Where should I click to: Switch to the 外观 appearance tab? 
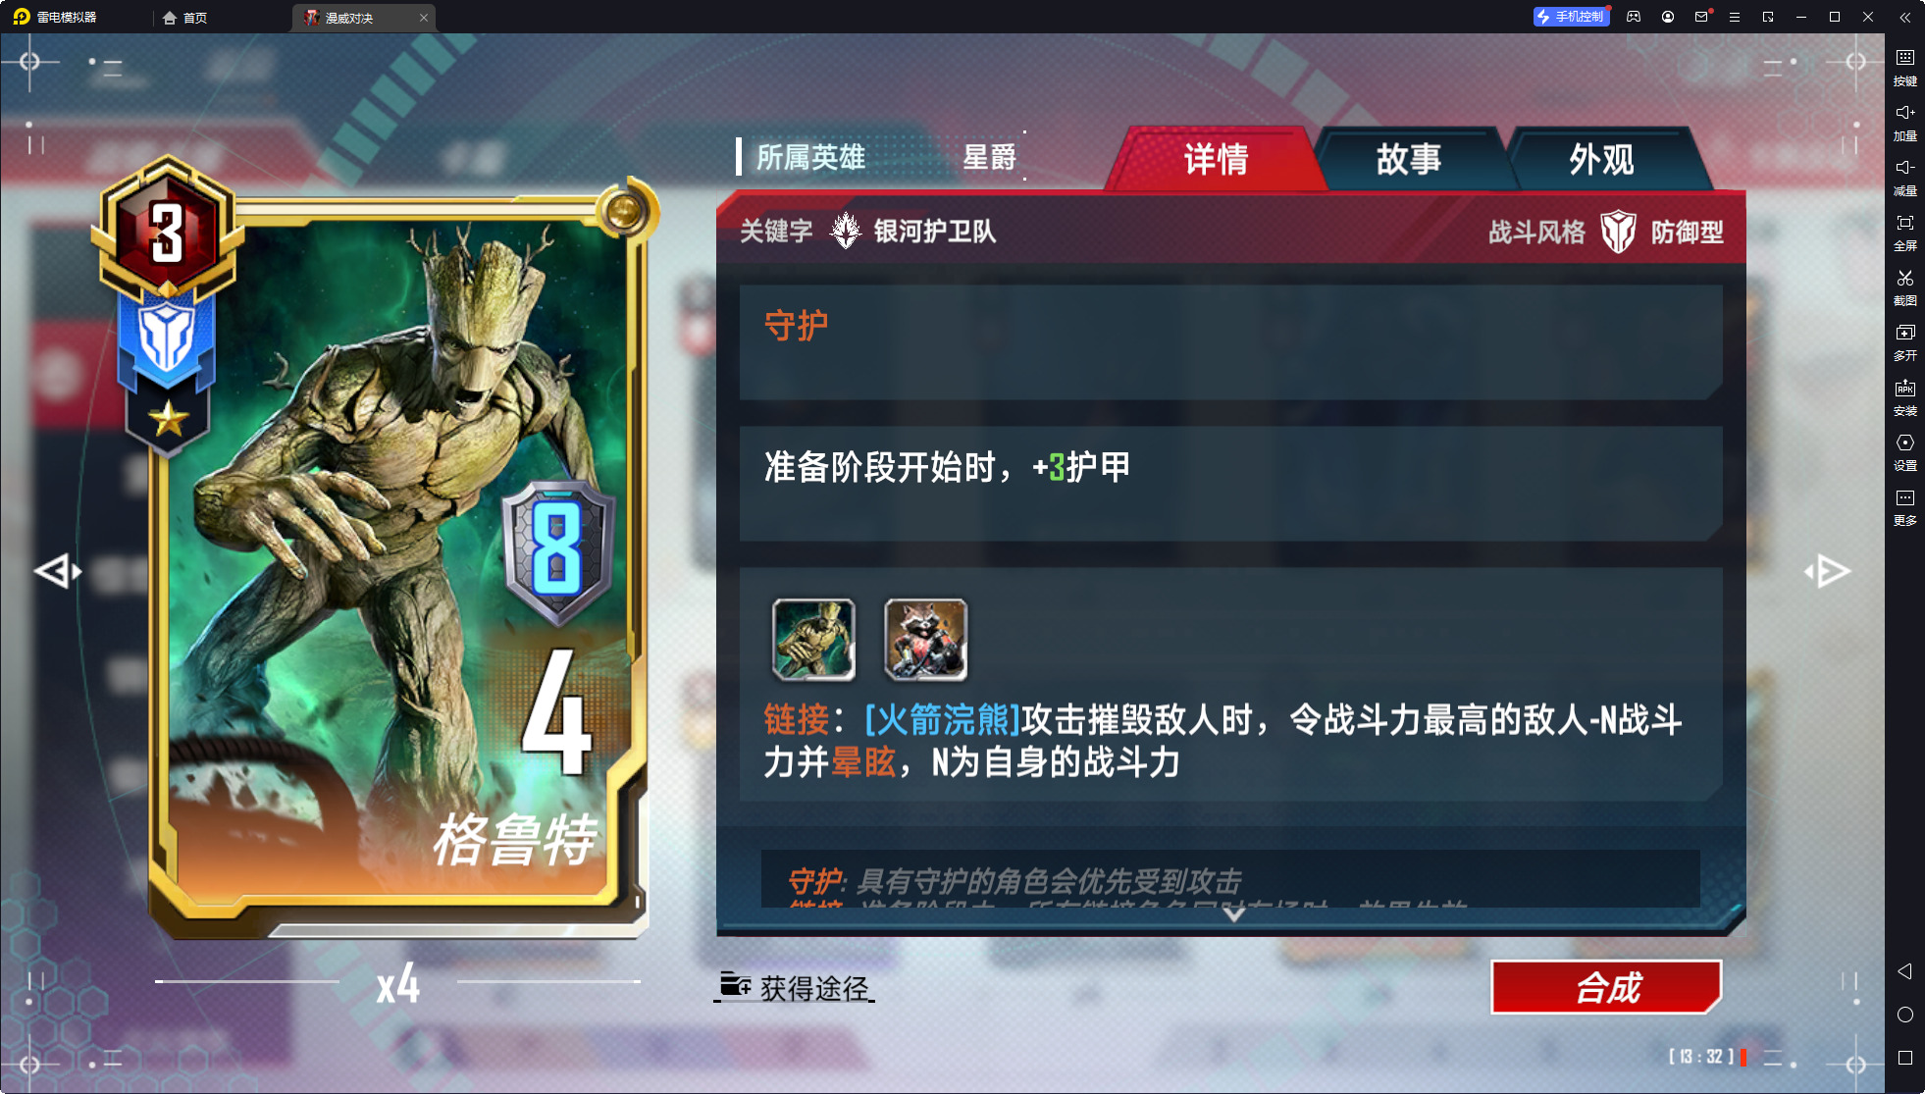(1601, 159)
